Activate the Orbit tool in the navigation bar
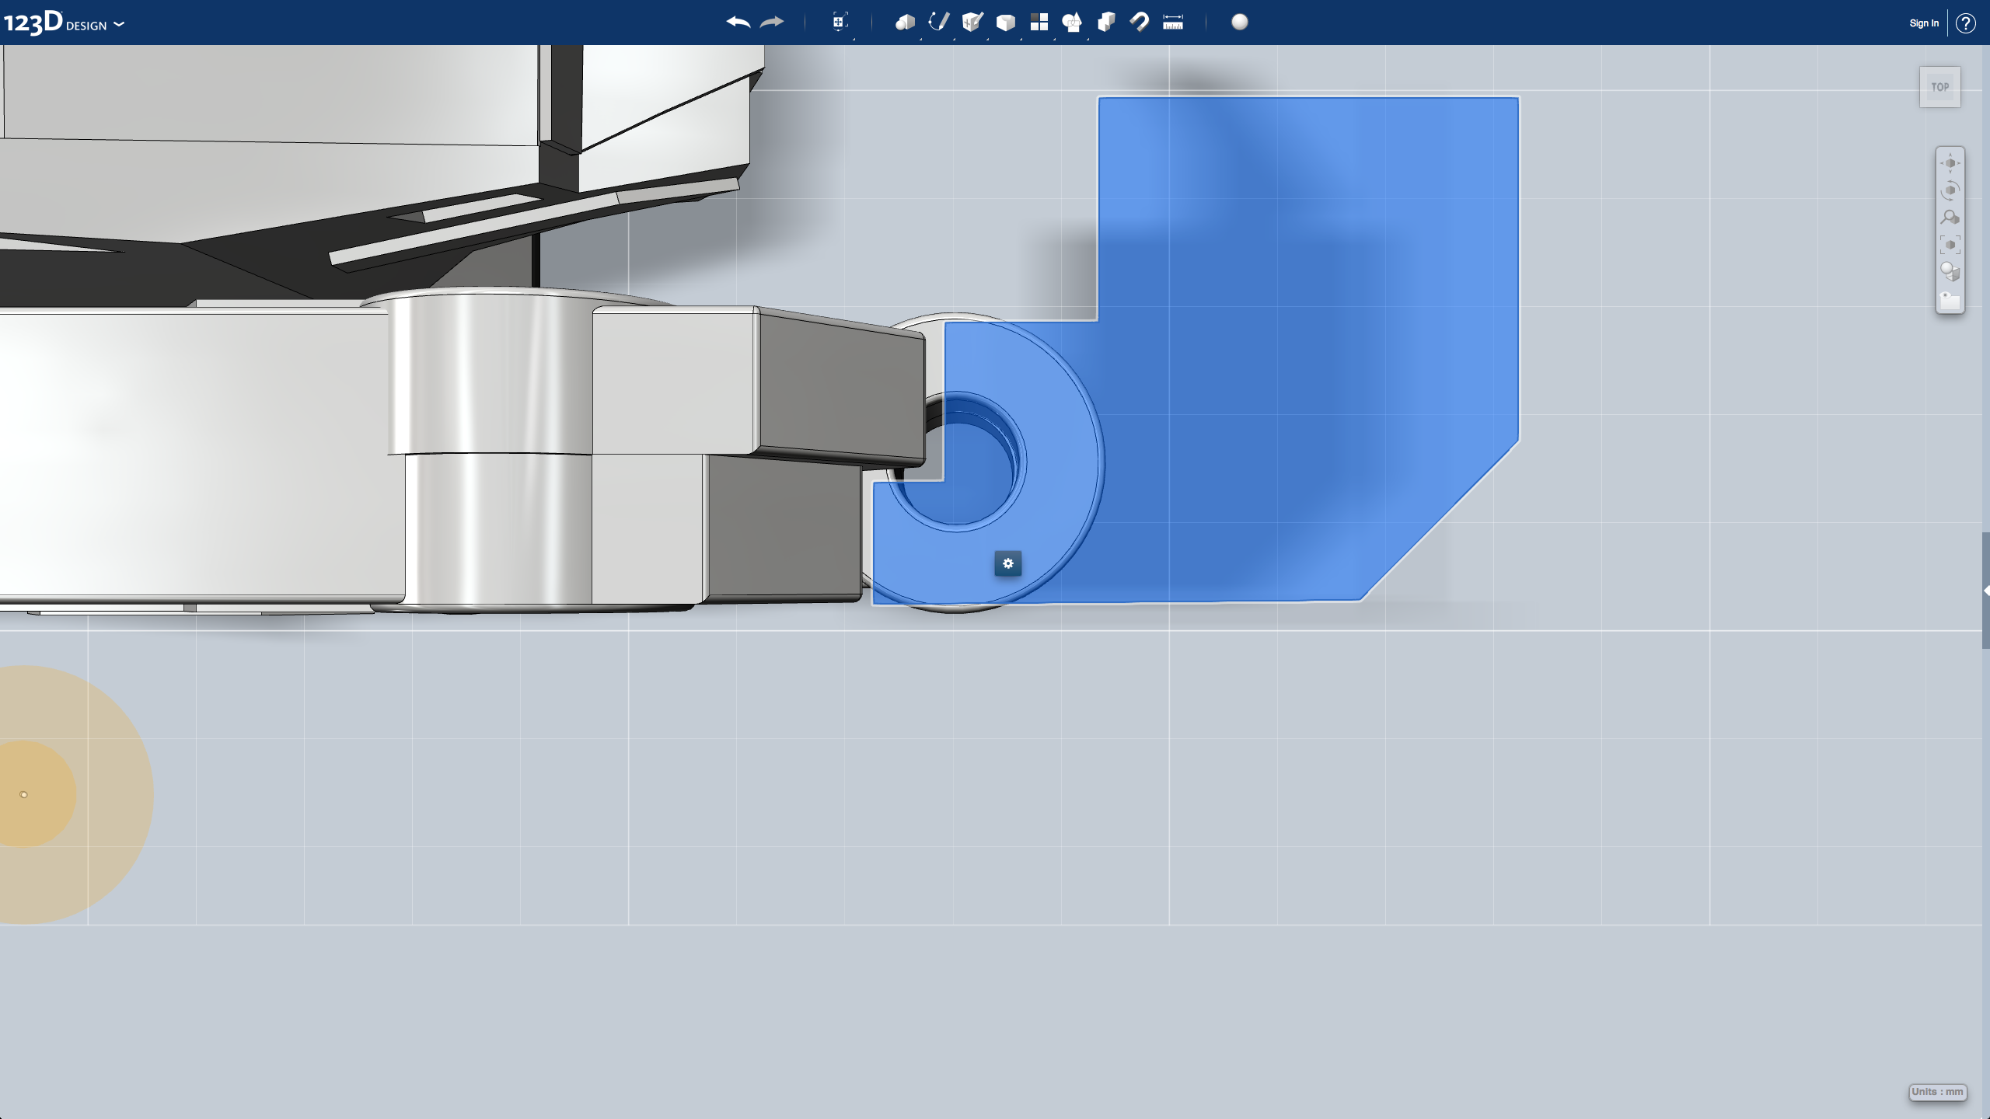1990x1119 pixels. point(1950,189)
